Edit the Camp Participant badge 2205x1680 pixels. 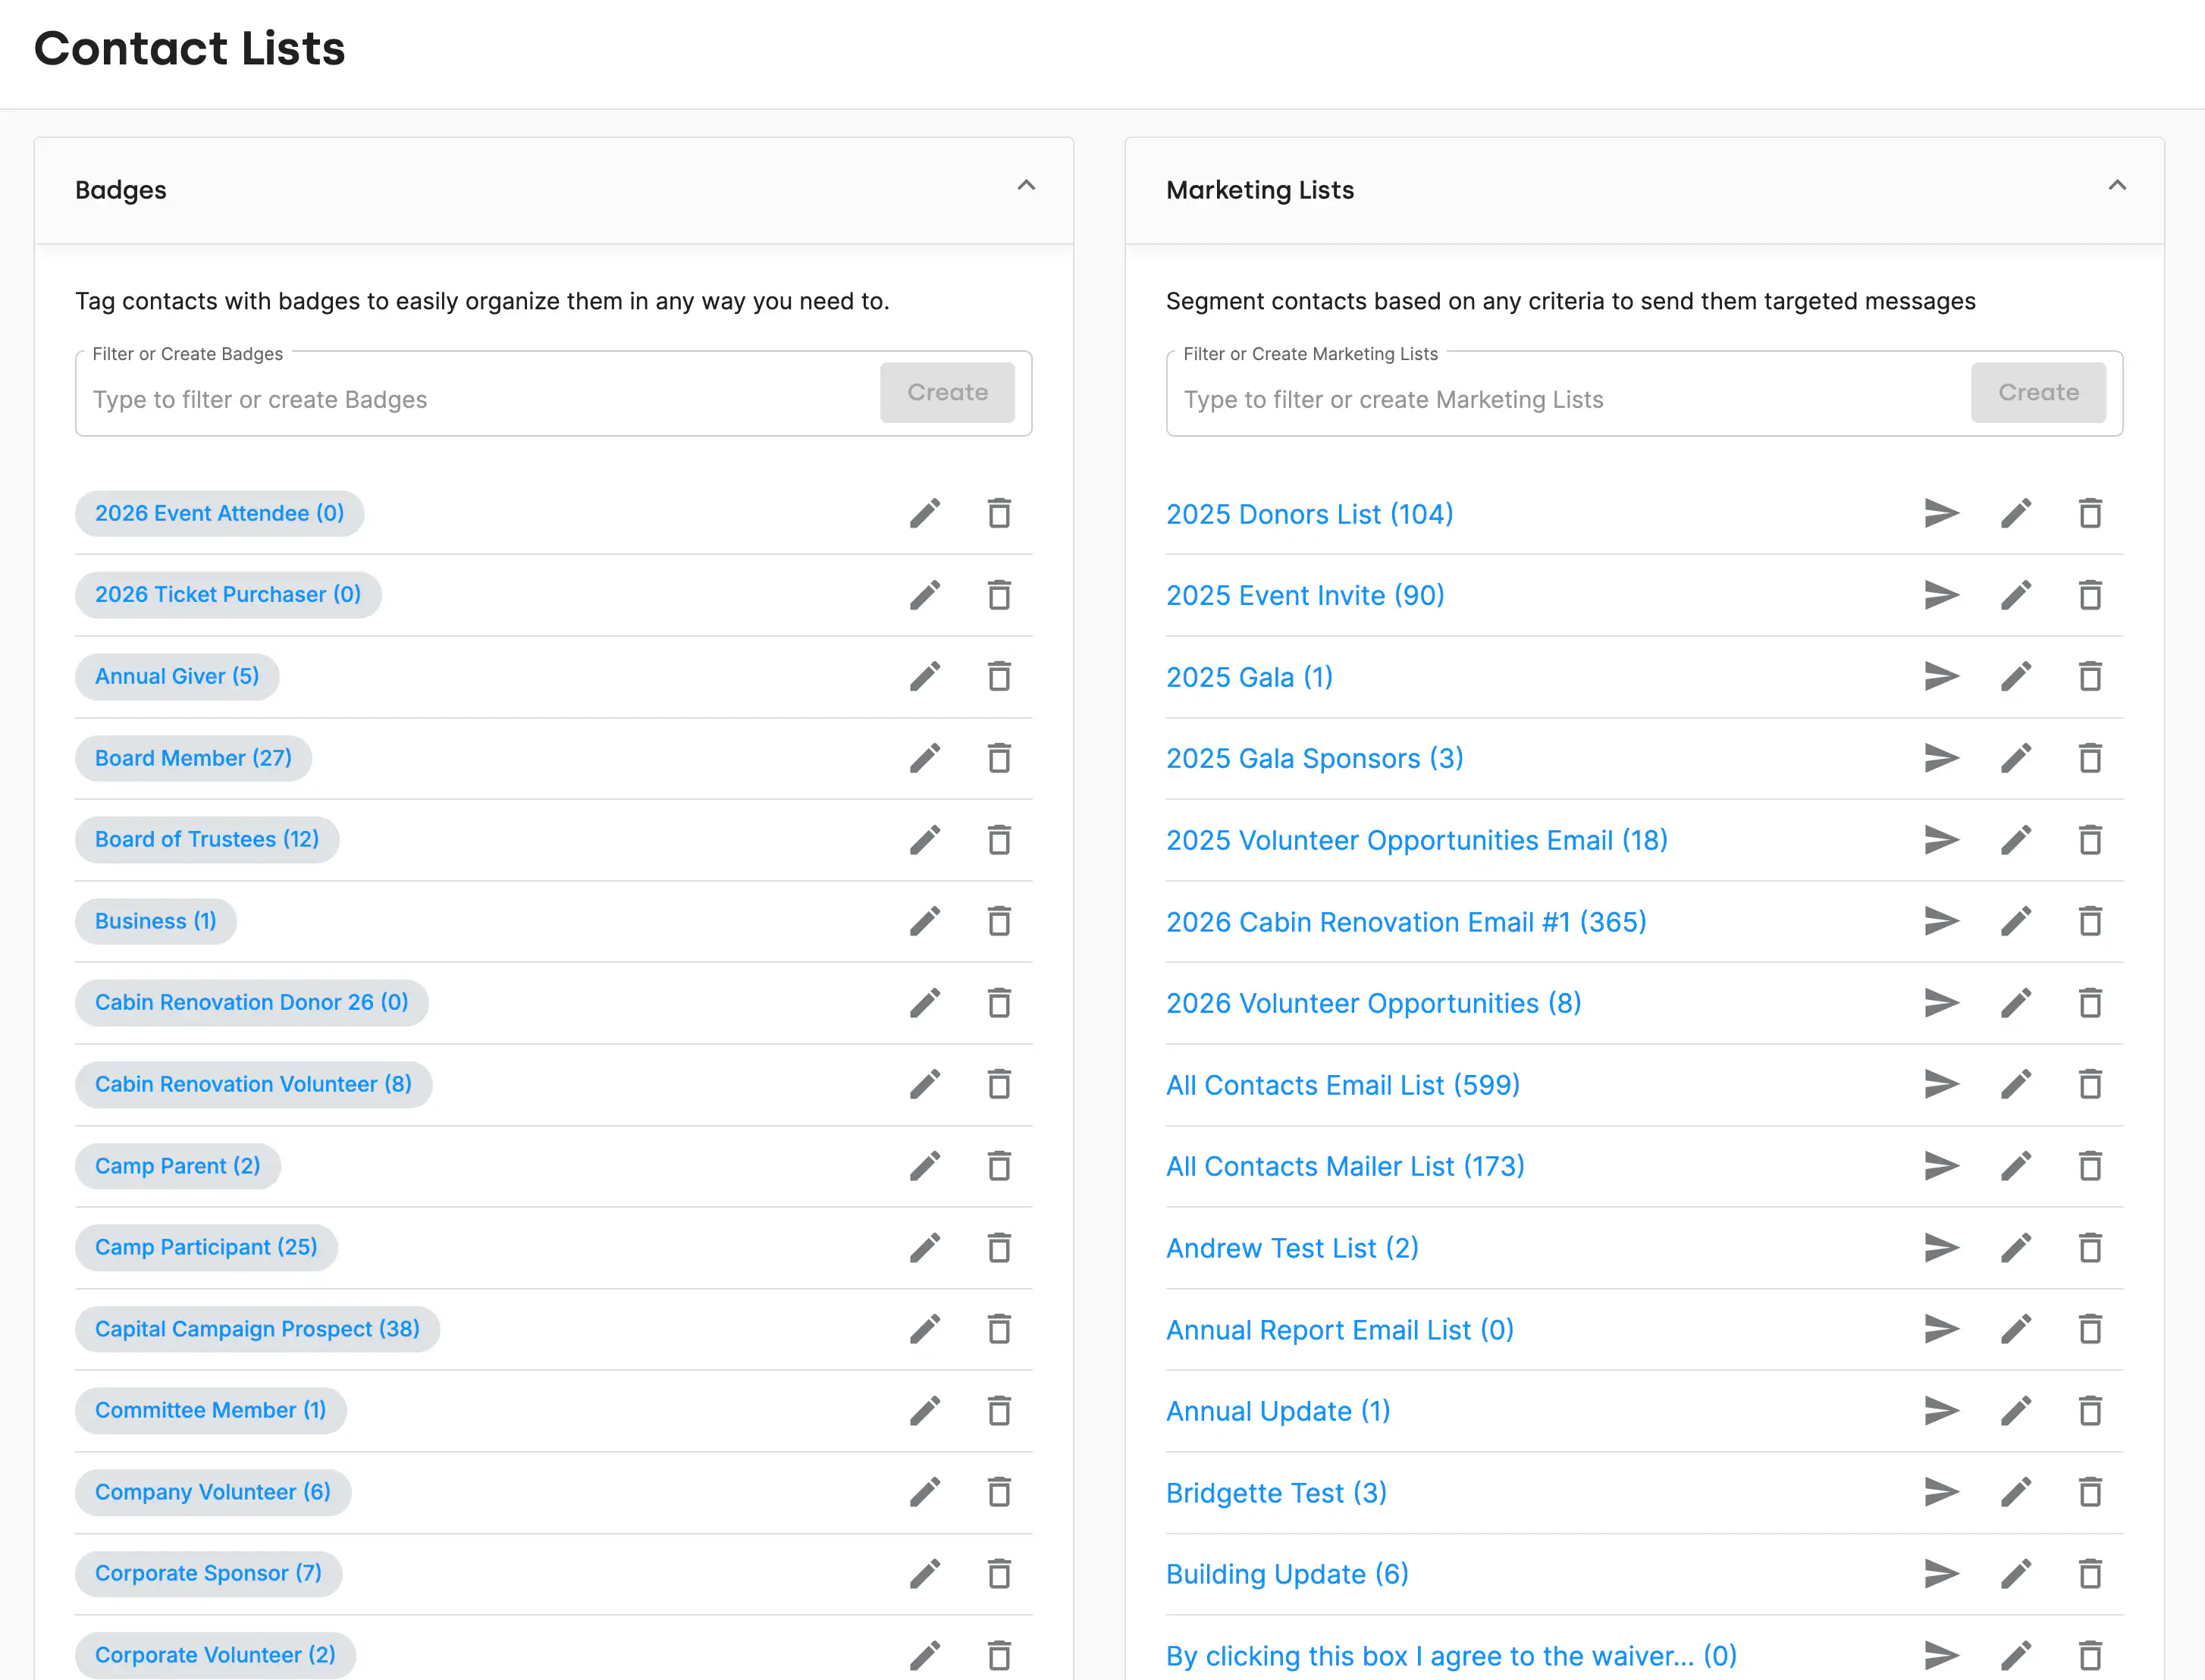point(925,1247)
